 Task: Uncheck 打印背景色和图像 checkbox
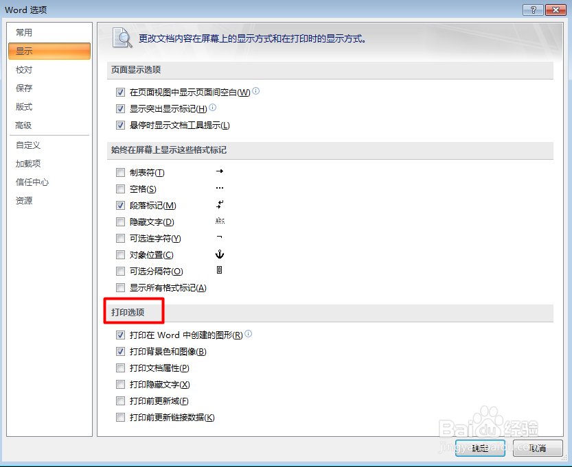[120, 352]
